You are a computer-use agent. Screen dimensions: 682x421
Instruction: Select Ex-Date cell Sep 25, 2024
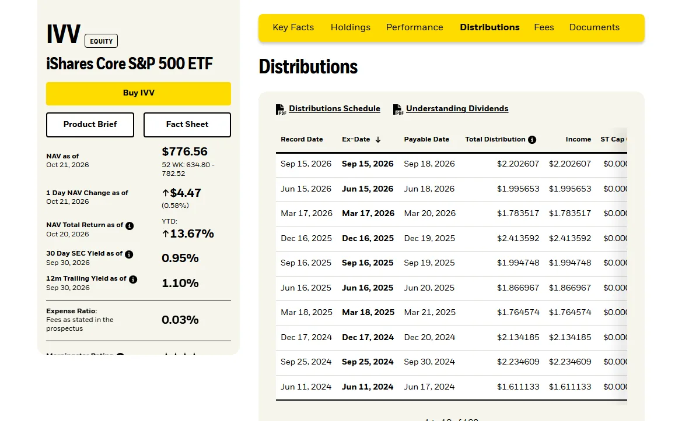click(x=368, y=362)
